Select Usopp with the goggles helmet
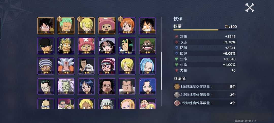274x123 pixels. 66,46
